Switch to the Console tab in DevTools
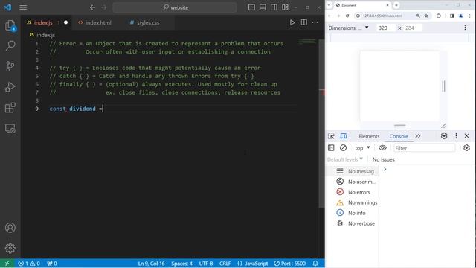The width and height of the screenshot is (476, 268). pyautogui.click(x=399, y=136)
